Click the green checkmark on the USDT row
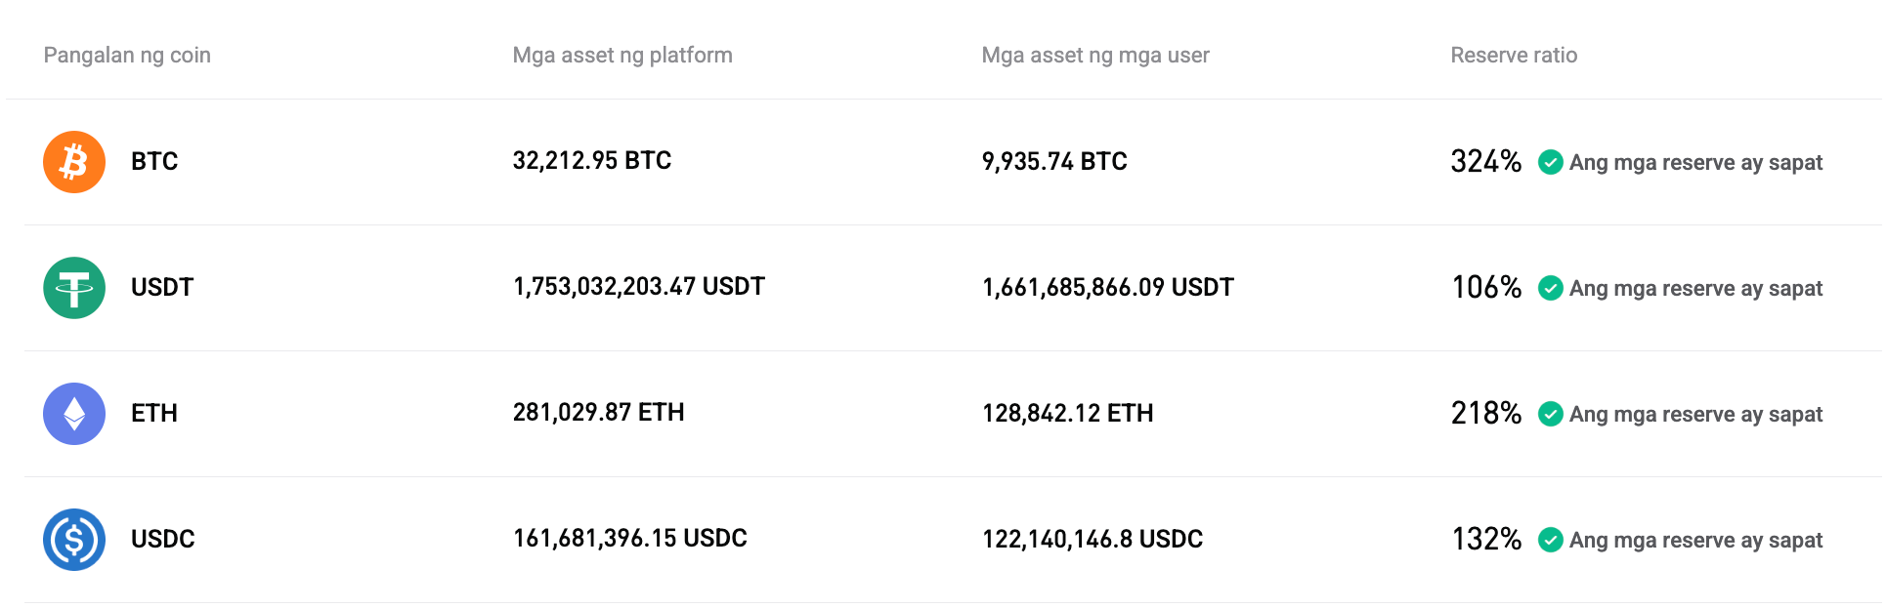The height and width of the screenshot is (609, 1886). (x=1552, y=288)
